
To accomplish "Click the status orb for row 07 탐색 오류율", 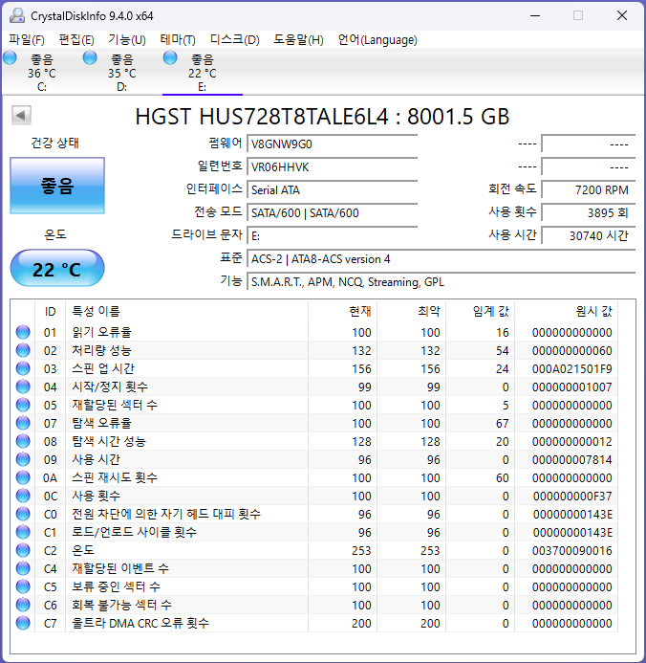I will tap(23, 423).
